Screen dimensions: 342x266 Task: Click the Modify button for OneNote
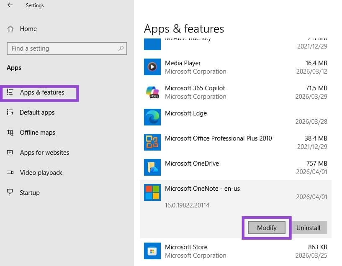point(267,228)
